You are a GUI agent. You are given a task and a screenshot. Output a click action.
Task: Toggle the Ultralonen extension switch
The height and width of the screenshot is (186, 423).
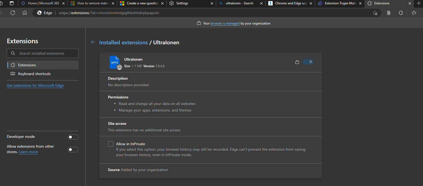(308, 62)
